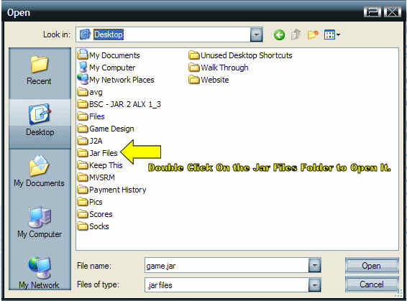Open the View menu icon
407x301 pixels.
click(332, 34)
